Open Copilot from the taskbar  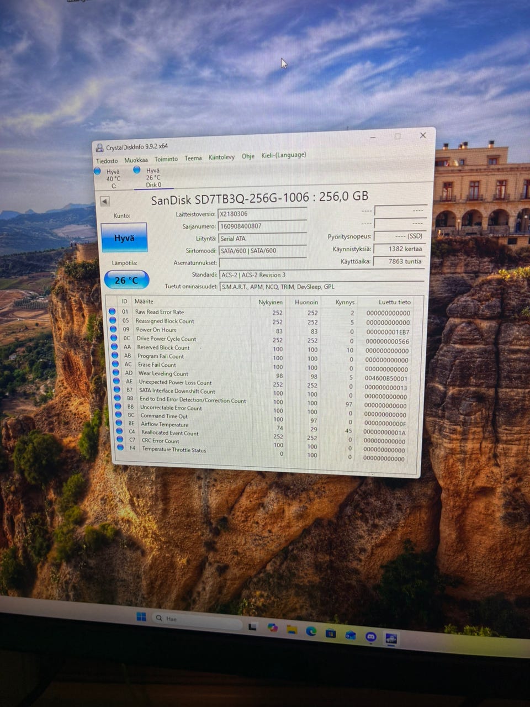coord(272,627)
